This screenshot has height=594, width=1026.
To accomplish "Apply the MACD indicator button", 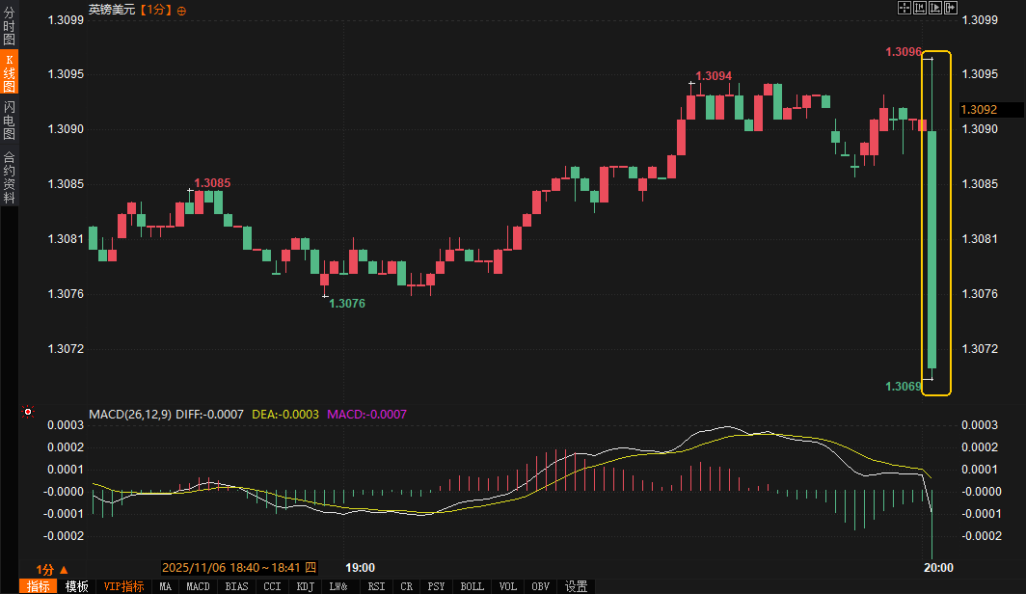I will click(199, 586).
